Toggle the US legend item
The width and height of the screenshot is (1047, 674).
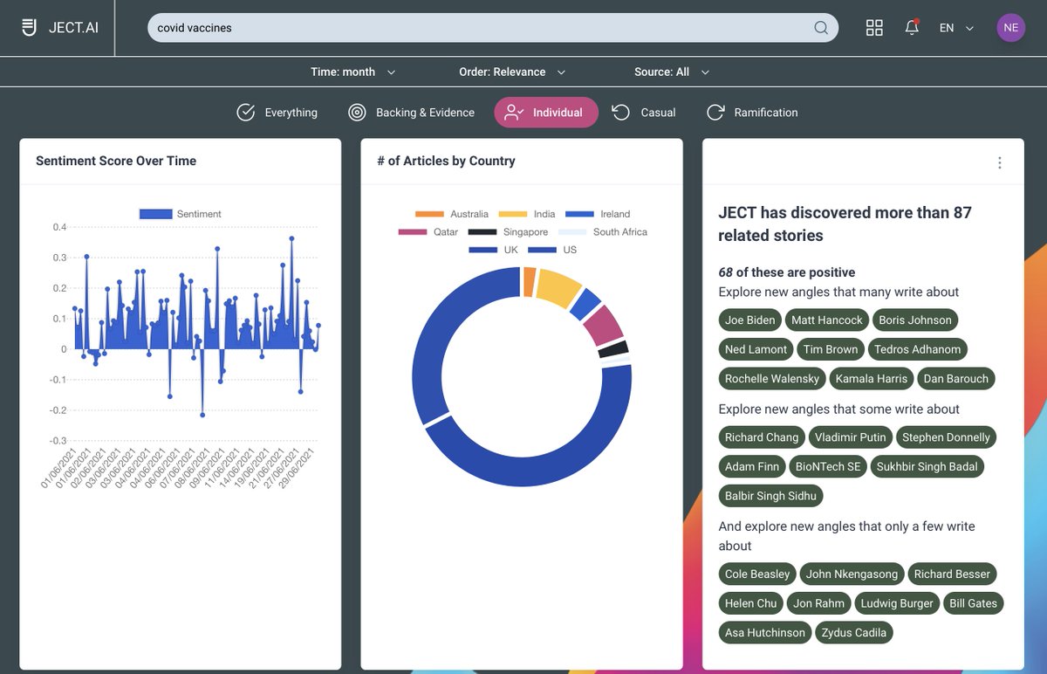click(551, 250)
